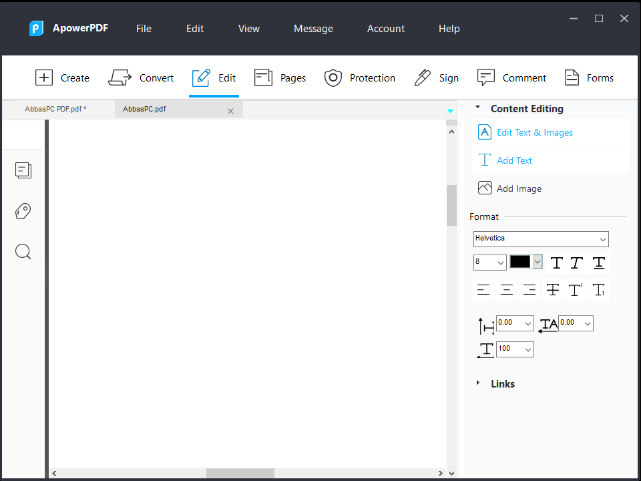The height and width of the screenshot is (481, 641).
Task: Open the File menu
Action: [x=144, y=29]
